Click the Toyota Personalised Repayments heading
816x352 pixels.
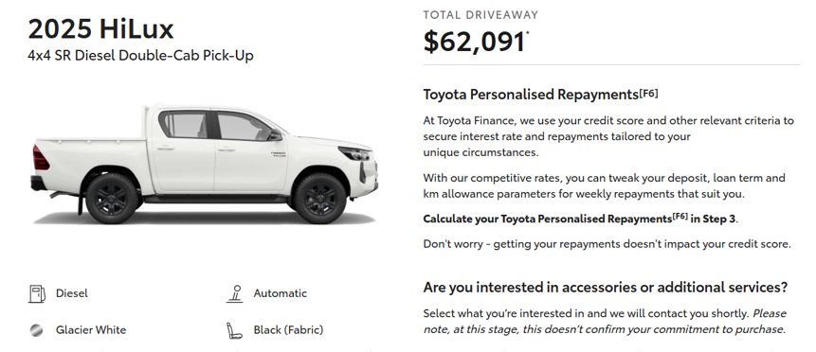click(x=531, y=95)
